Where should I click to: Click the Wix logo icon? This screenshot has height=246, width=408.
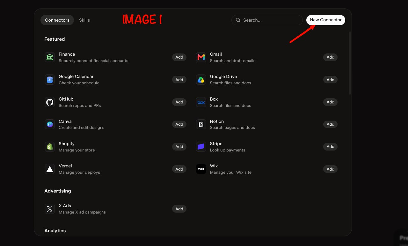pyautogui.click(x=201, y=169)
